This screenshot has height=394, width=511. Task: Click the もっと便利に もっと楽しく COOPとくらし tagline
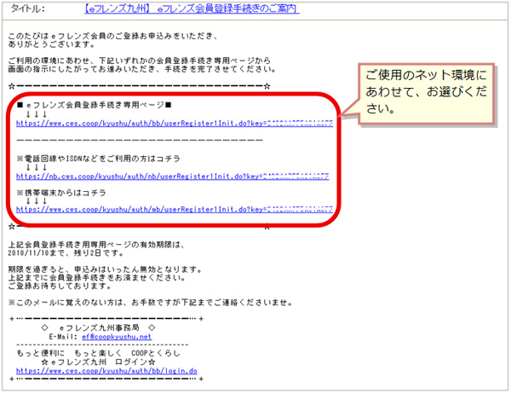[98, 353]
